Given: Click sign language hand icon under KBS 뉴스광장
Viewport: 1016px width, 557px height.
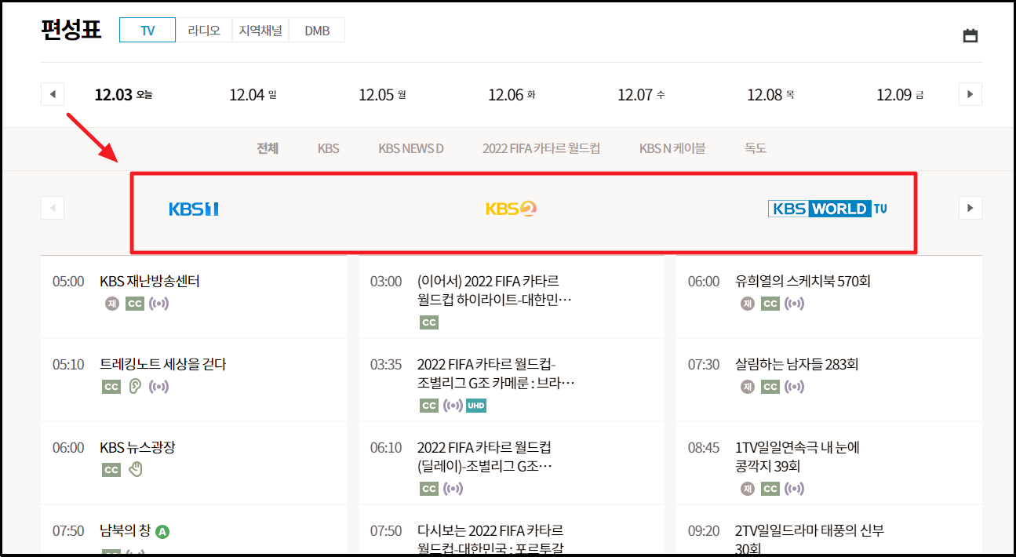Looking at the screenshot, I should click(x=136, y=469).
